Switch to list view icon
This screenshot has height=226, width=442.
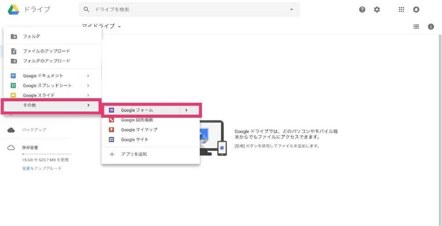click(x=416, y=27)
